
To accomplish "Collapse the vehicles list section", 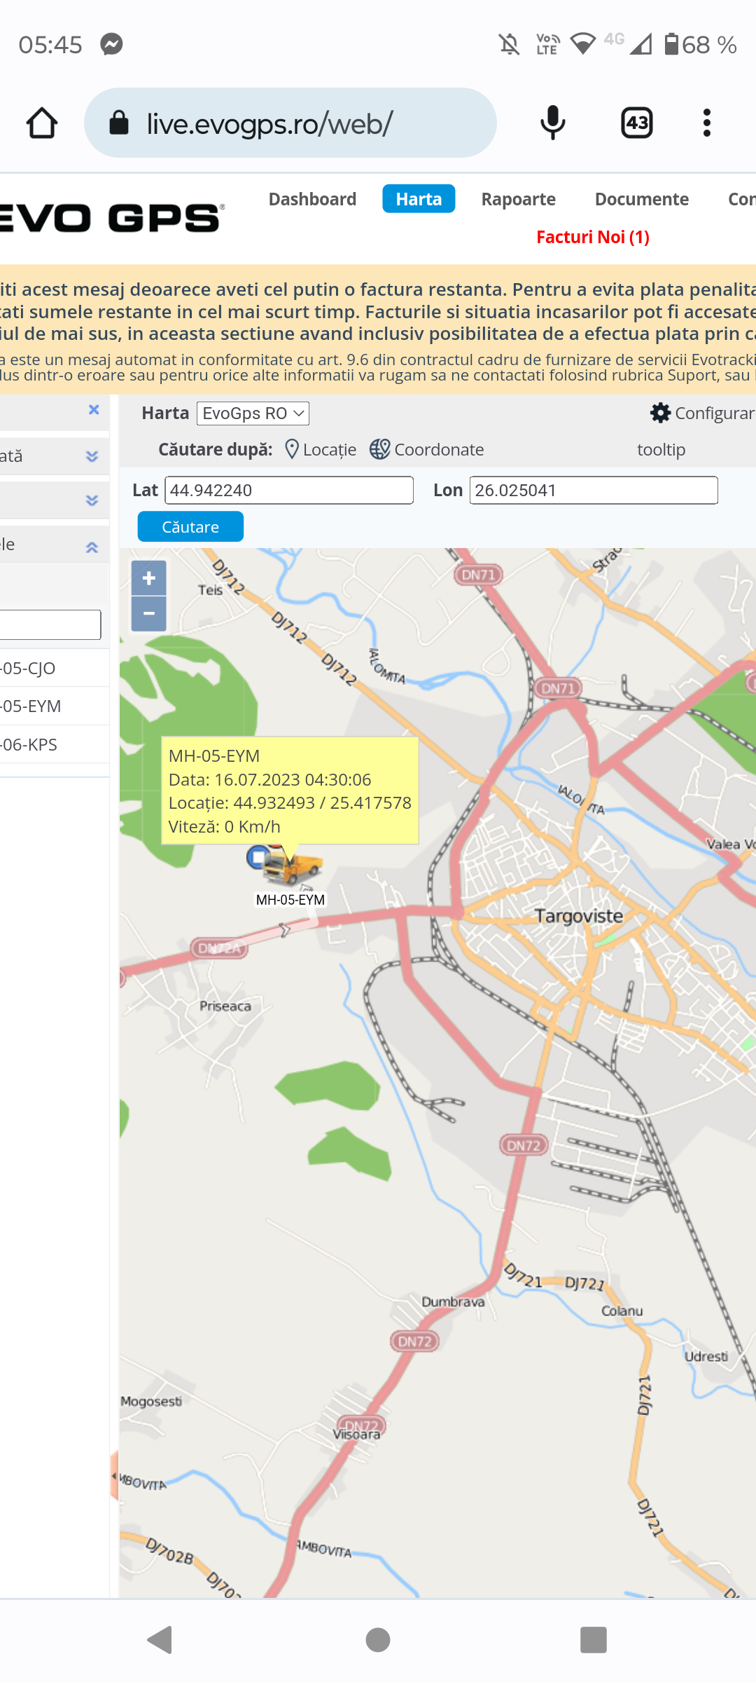I will point(92,547).
